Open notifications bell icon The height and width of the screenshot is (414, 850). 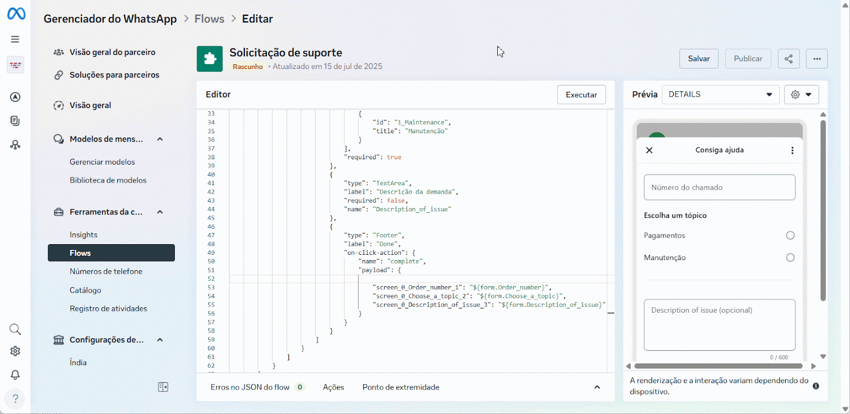coord(15,375)
